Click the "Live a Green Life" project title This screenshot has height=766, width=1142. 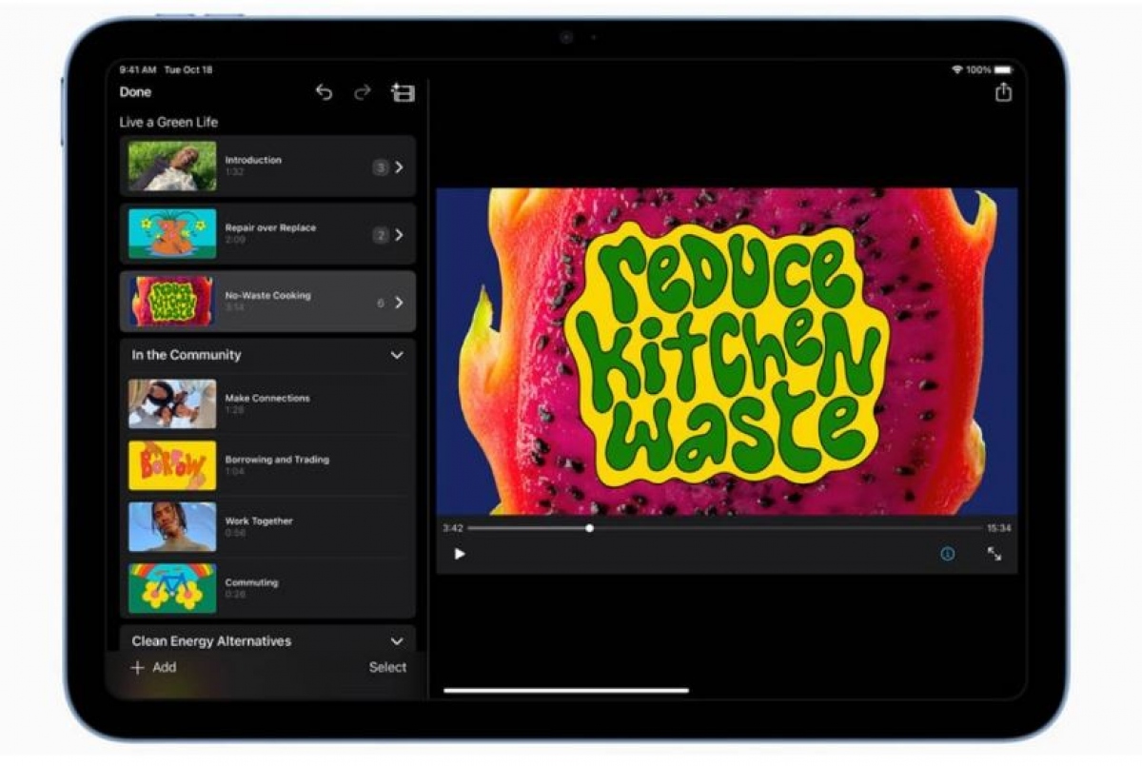168,122
